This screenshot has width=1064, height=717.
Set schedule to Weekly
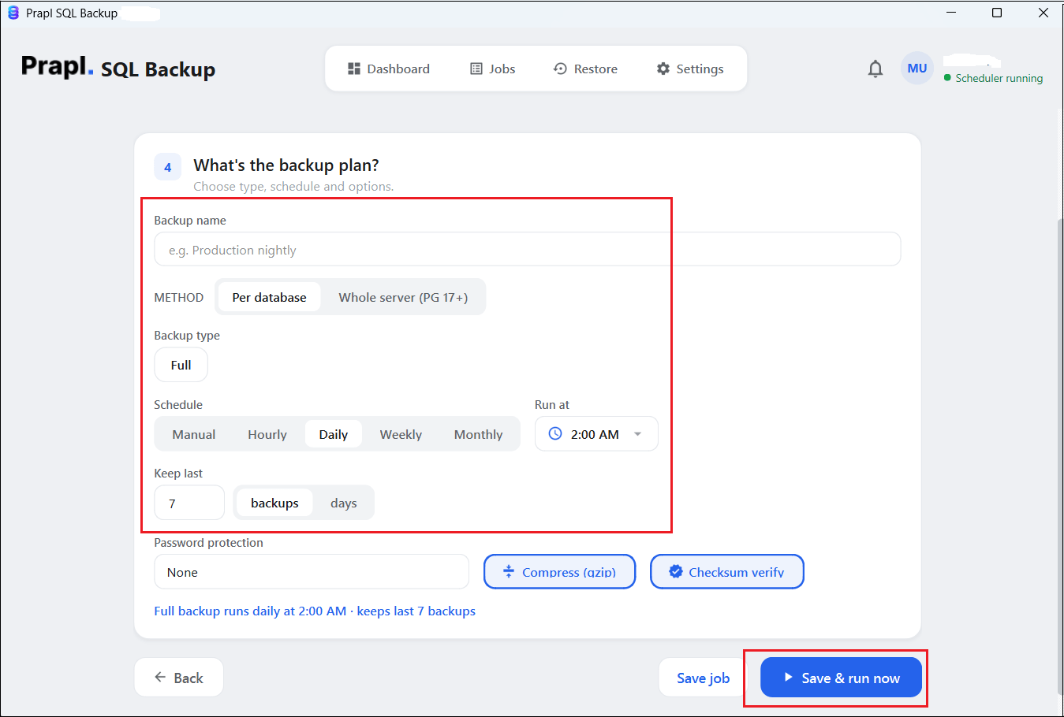[x=401, y=435]
